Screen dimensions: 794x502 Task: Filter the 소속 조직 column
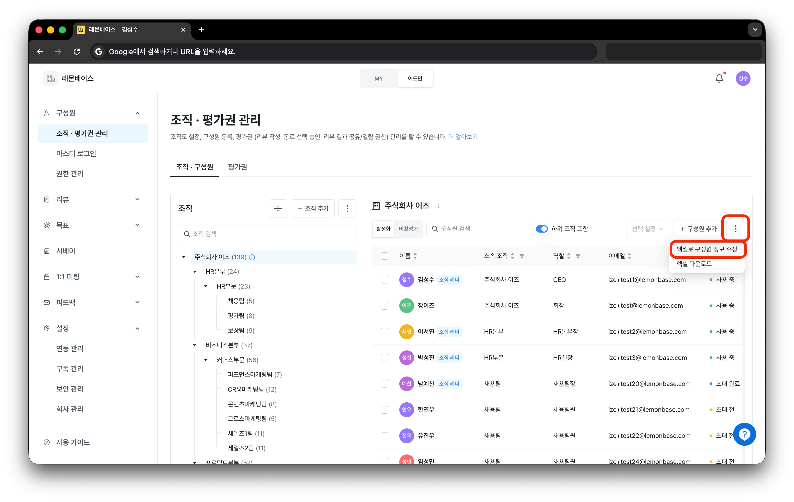coord(522,256)
